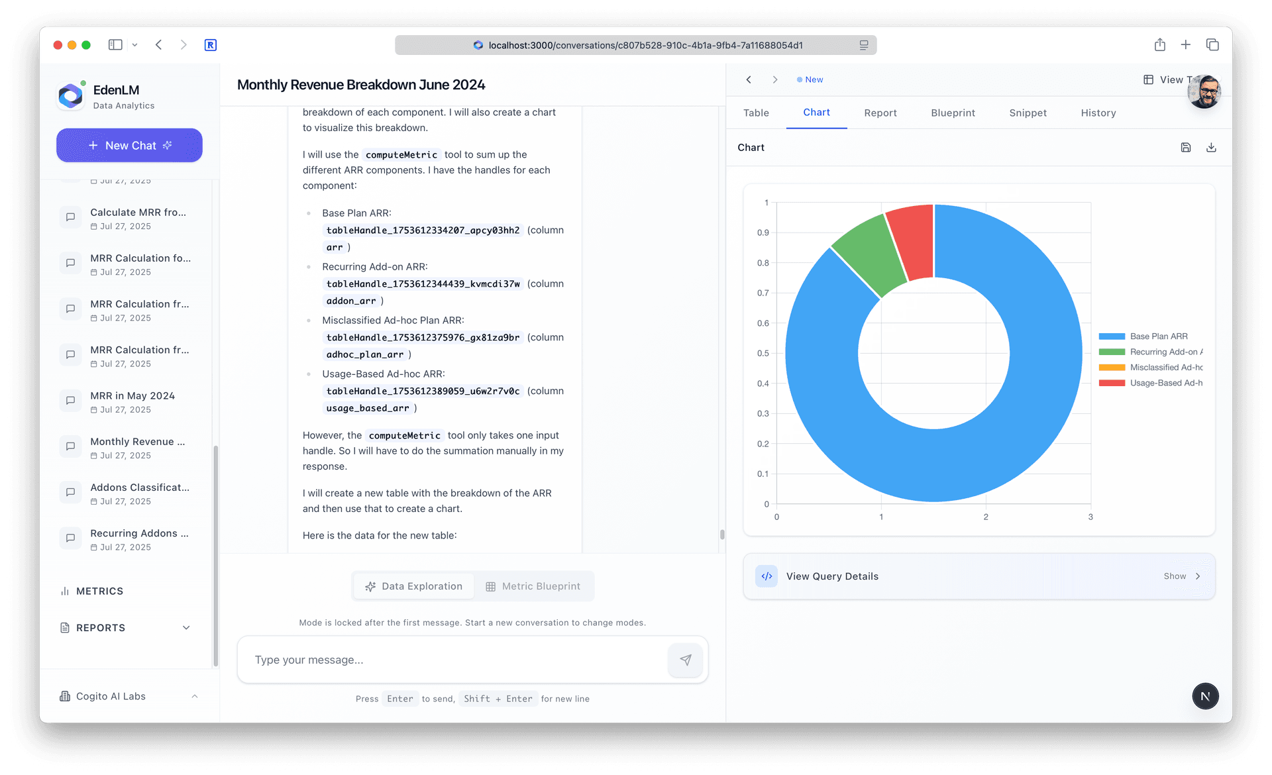The width and height of the screenshot is (1272, 775).
Task: Open the Safari sidebar toggle icon
Action: pyautogui.click(x=115, y=44)
